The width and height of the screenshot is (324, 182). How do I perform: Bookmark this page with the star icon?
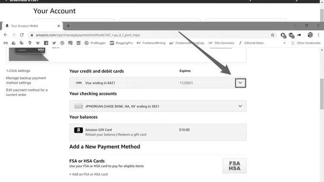pyautogui.click(x=273, y=35)
